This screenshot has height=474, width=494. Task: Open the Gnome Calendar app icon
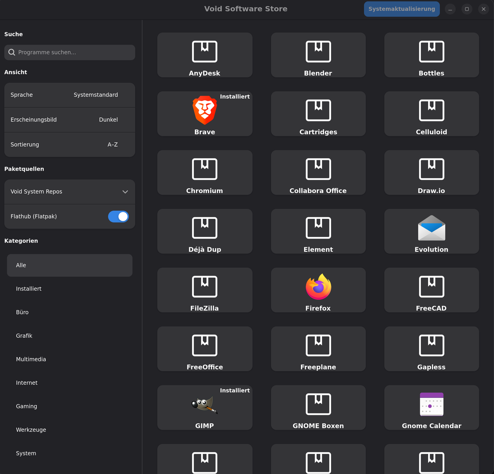coord(431,404)
